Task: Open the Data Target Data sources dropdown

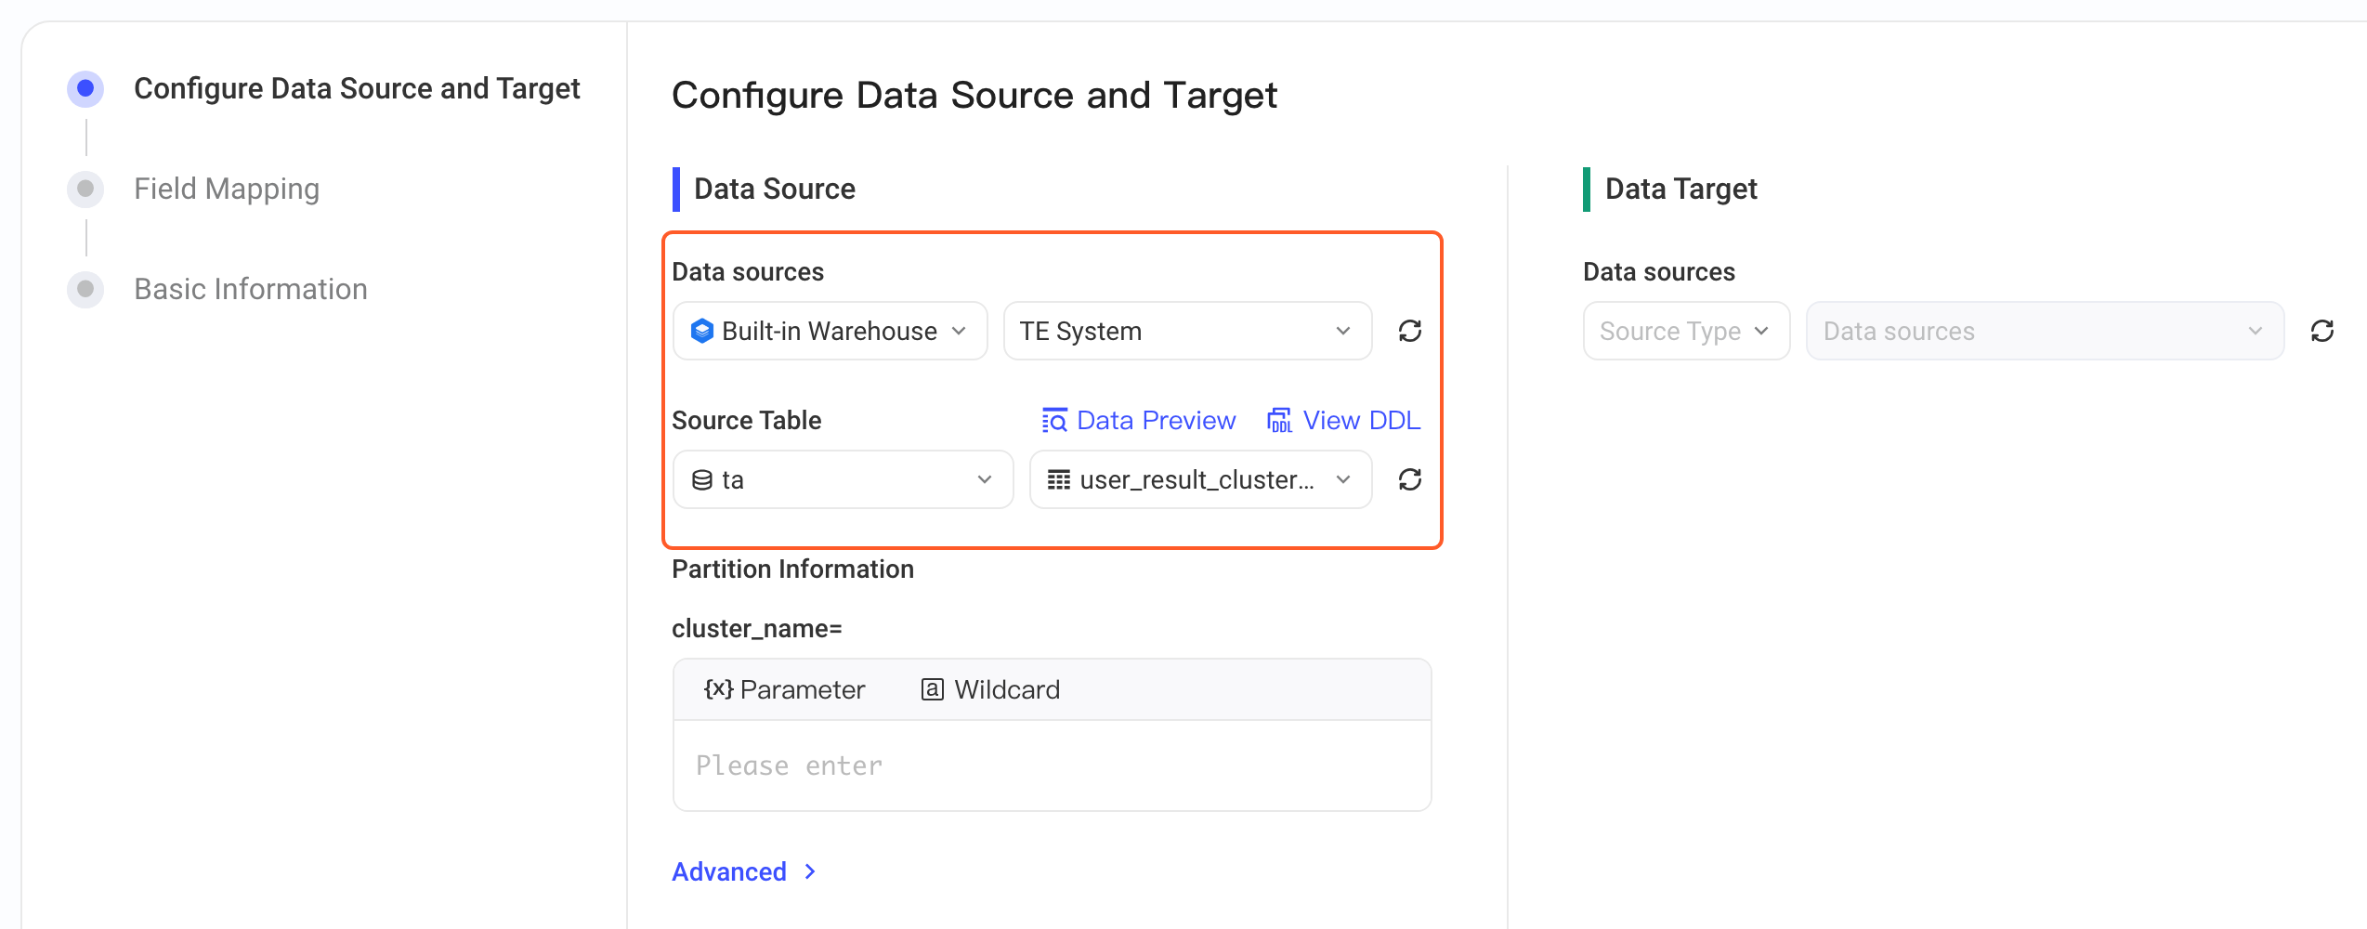Action: (2045, 331)
